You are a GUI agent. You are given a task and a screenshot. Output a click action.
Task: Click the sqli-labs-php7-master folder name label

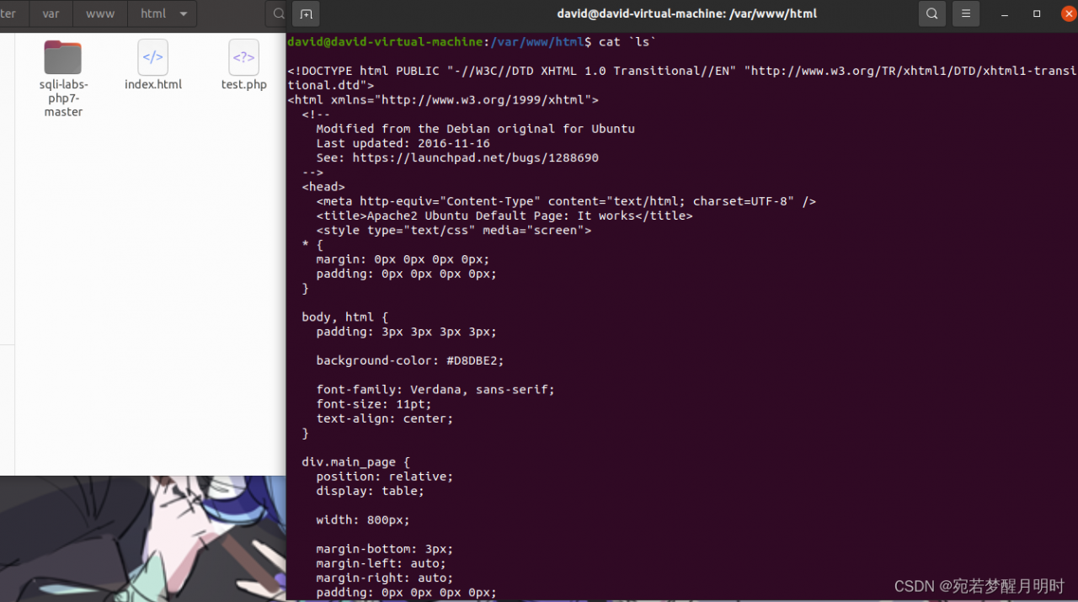click(63, 98)
